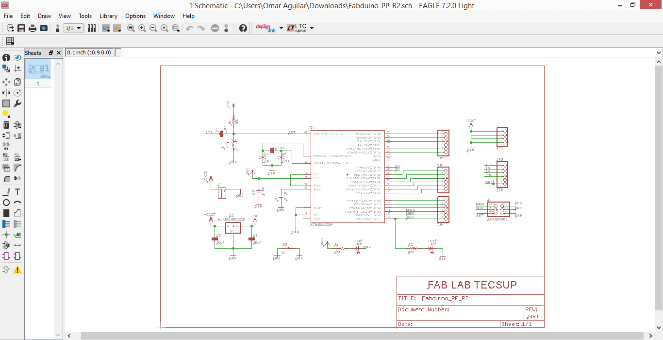Open the Display layers tool
663x340 pixels.
coord(6,69)
